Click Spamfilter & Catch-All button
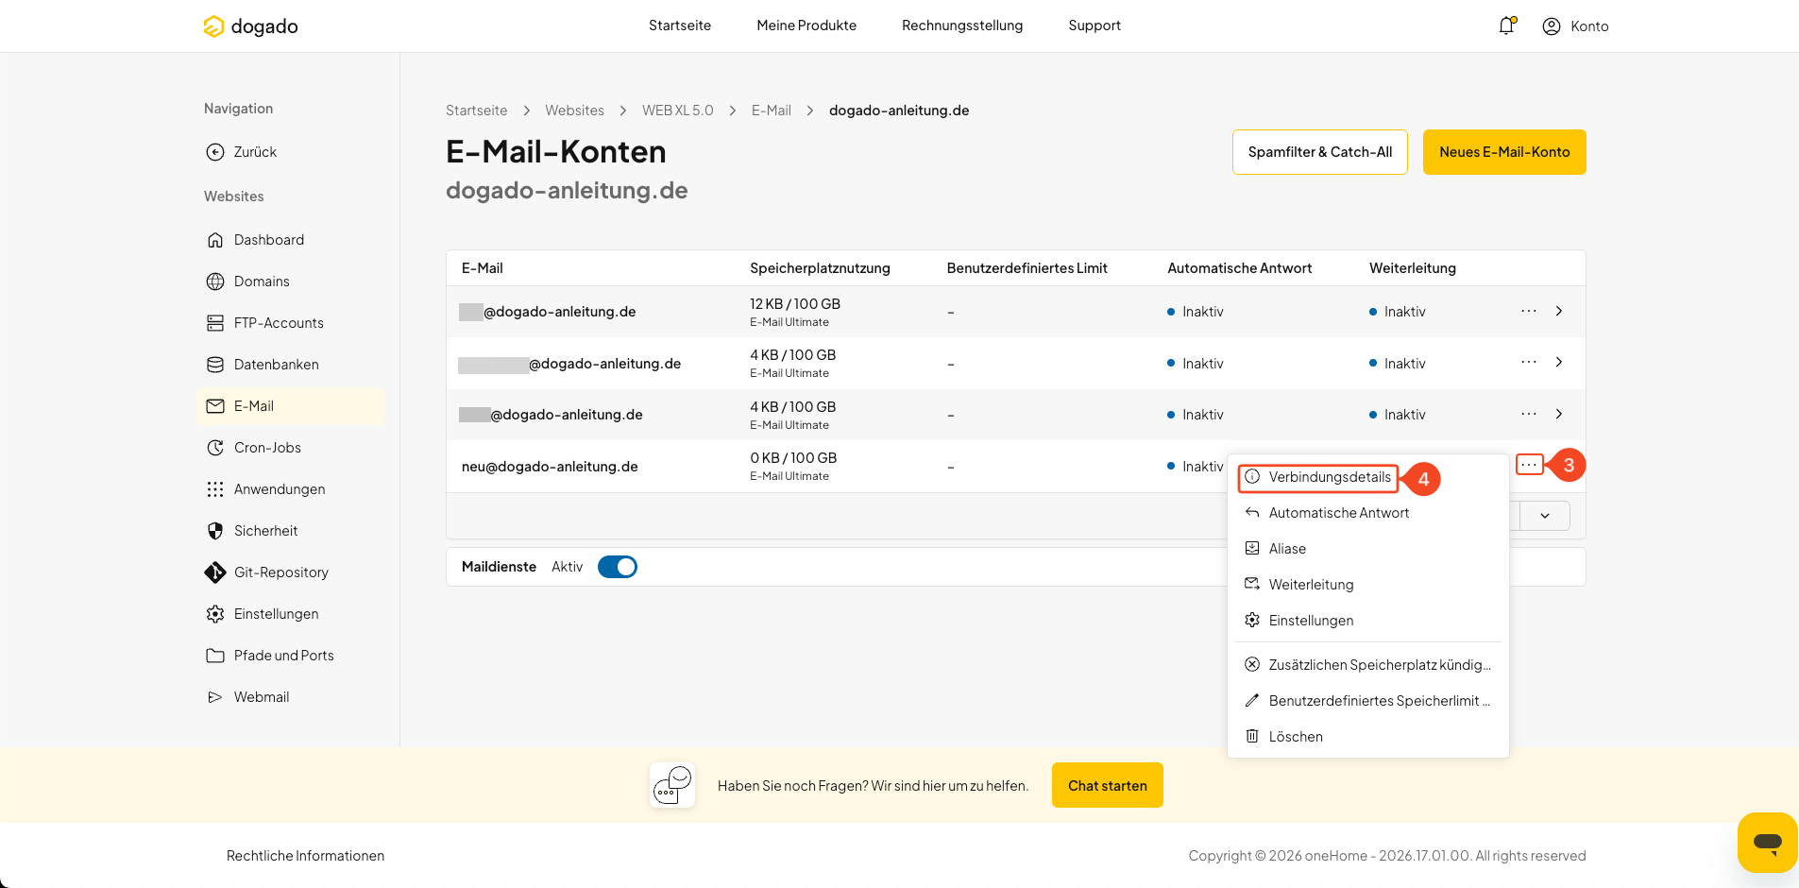 click(1320, 152)
